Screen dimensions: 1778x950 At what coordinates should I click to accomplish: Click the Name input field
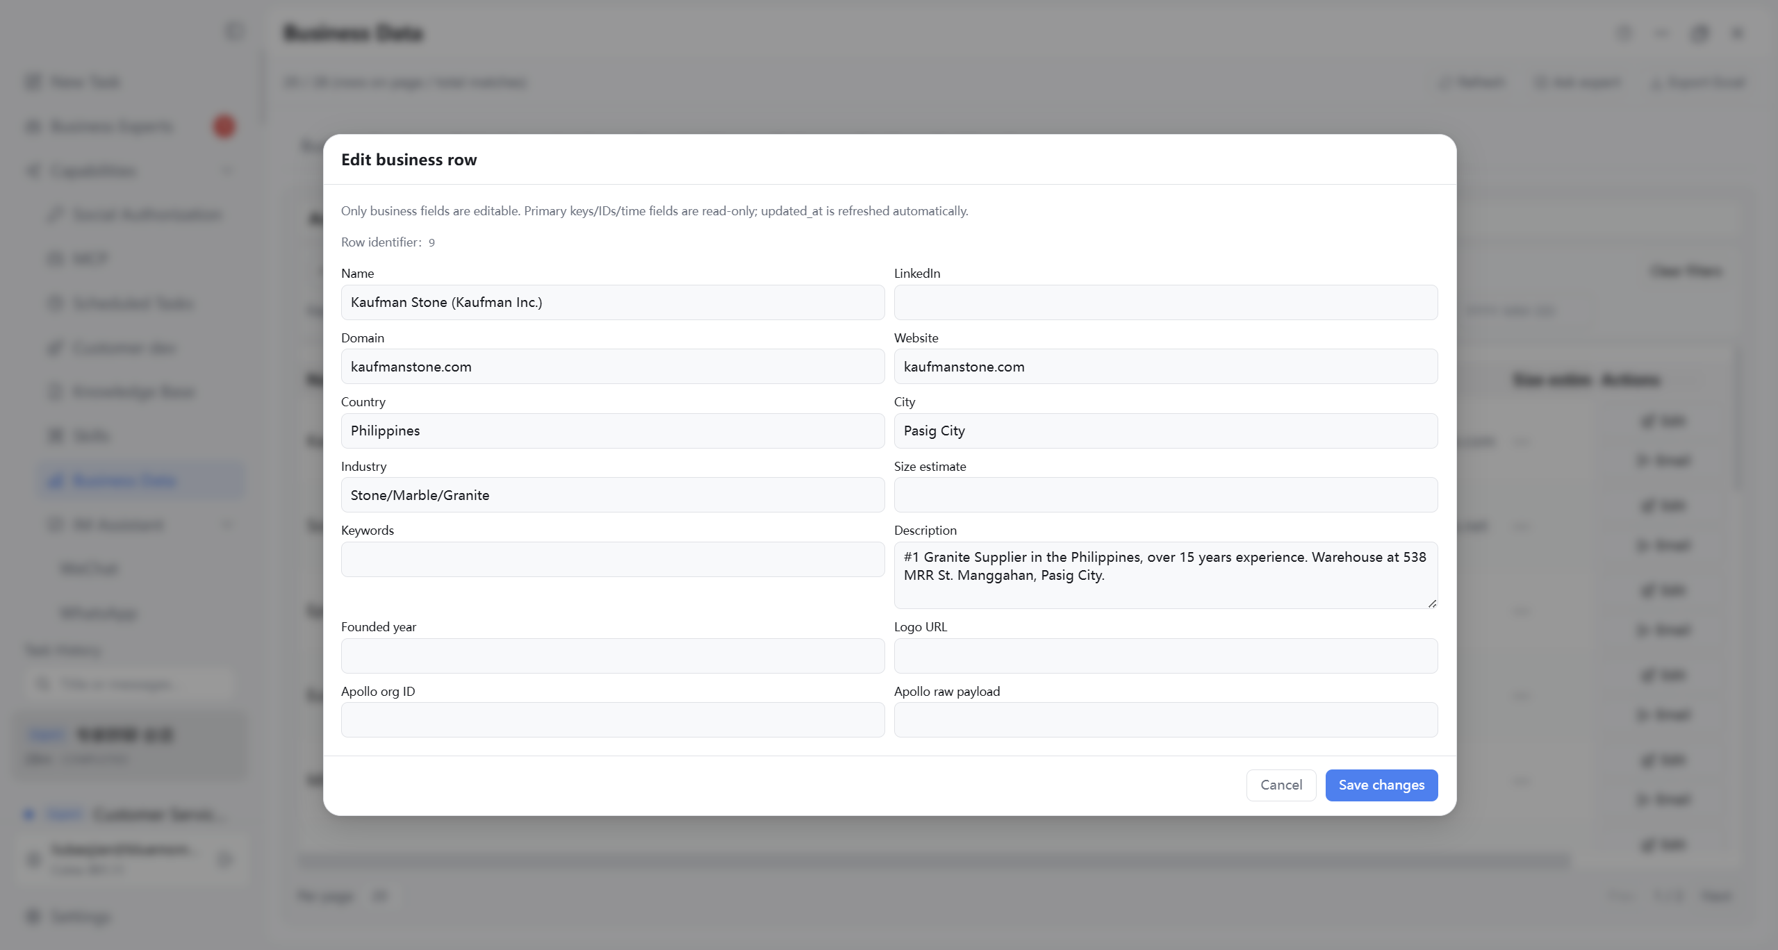[x=612, y=302]
